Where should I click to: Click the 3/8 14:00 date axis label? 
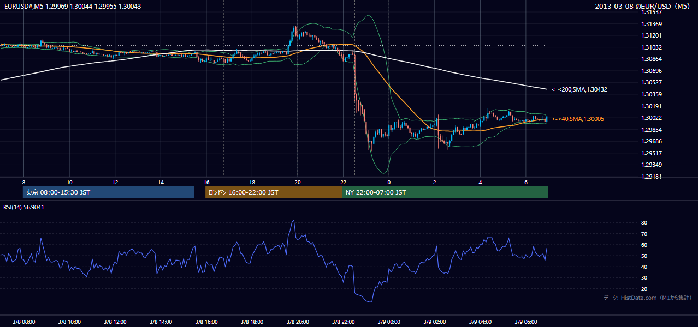[161, 322]
